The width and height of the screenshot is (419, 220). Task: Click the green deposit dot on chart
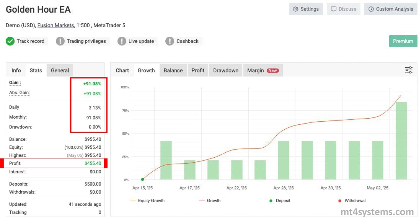click(142, 179)
